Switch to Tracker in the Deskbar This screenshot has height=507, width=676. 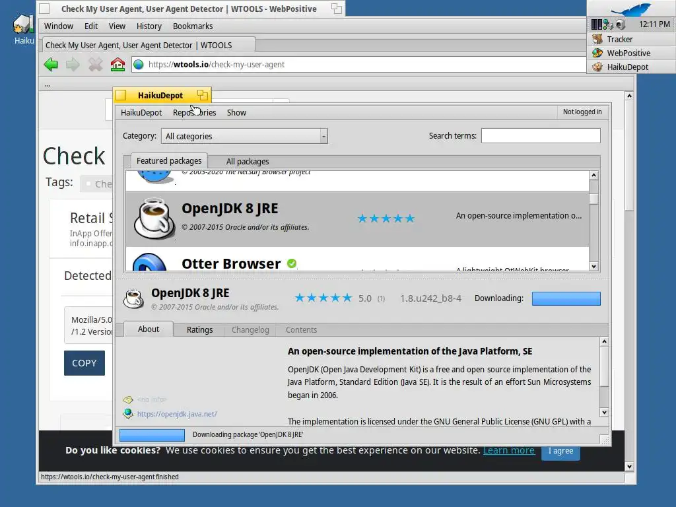(x=632, y=39)
